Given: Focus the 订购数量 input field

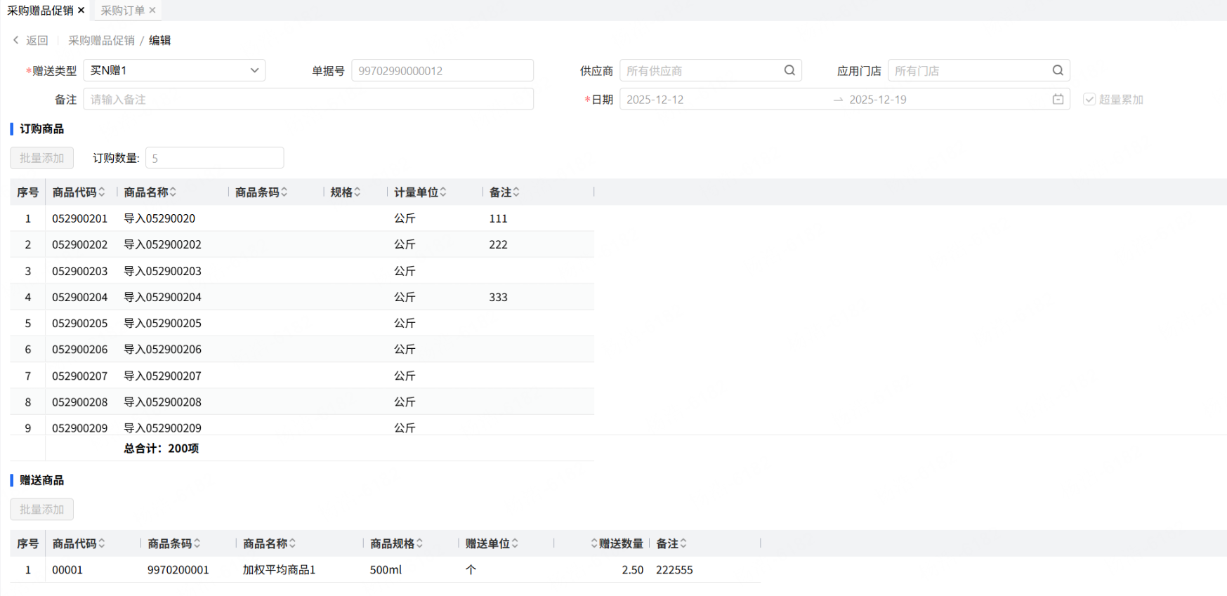Looking at the screenshot, I should point(214,158).
